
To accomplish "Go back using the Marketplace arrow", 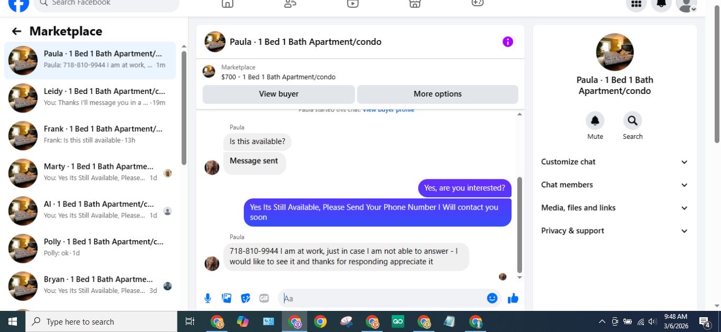I will [x=16, y=31].
